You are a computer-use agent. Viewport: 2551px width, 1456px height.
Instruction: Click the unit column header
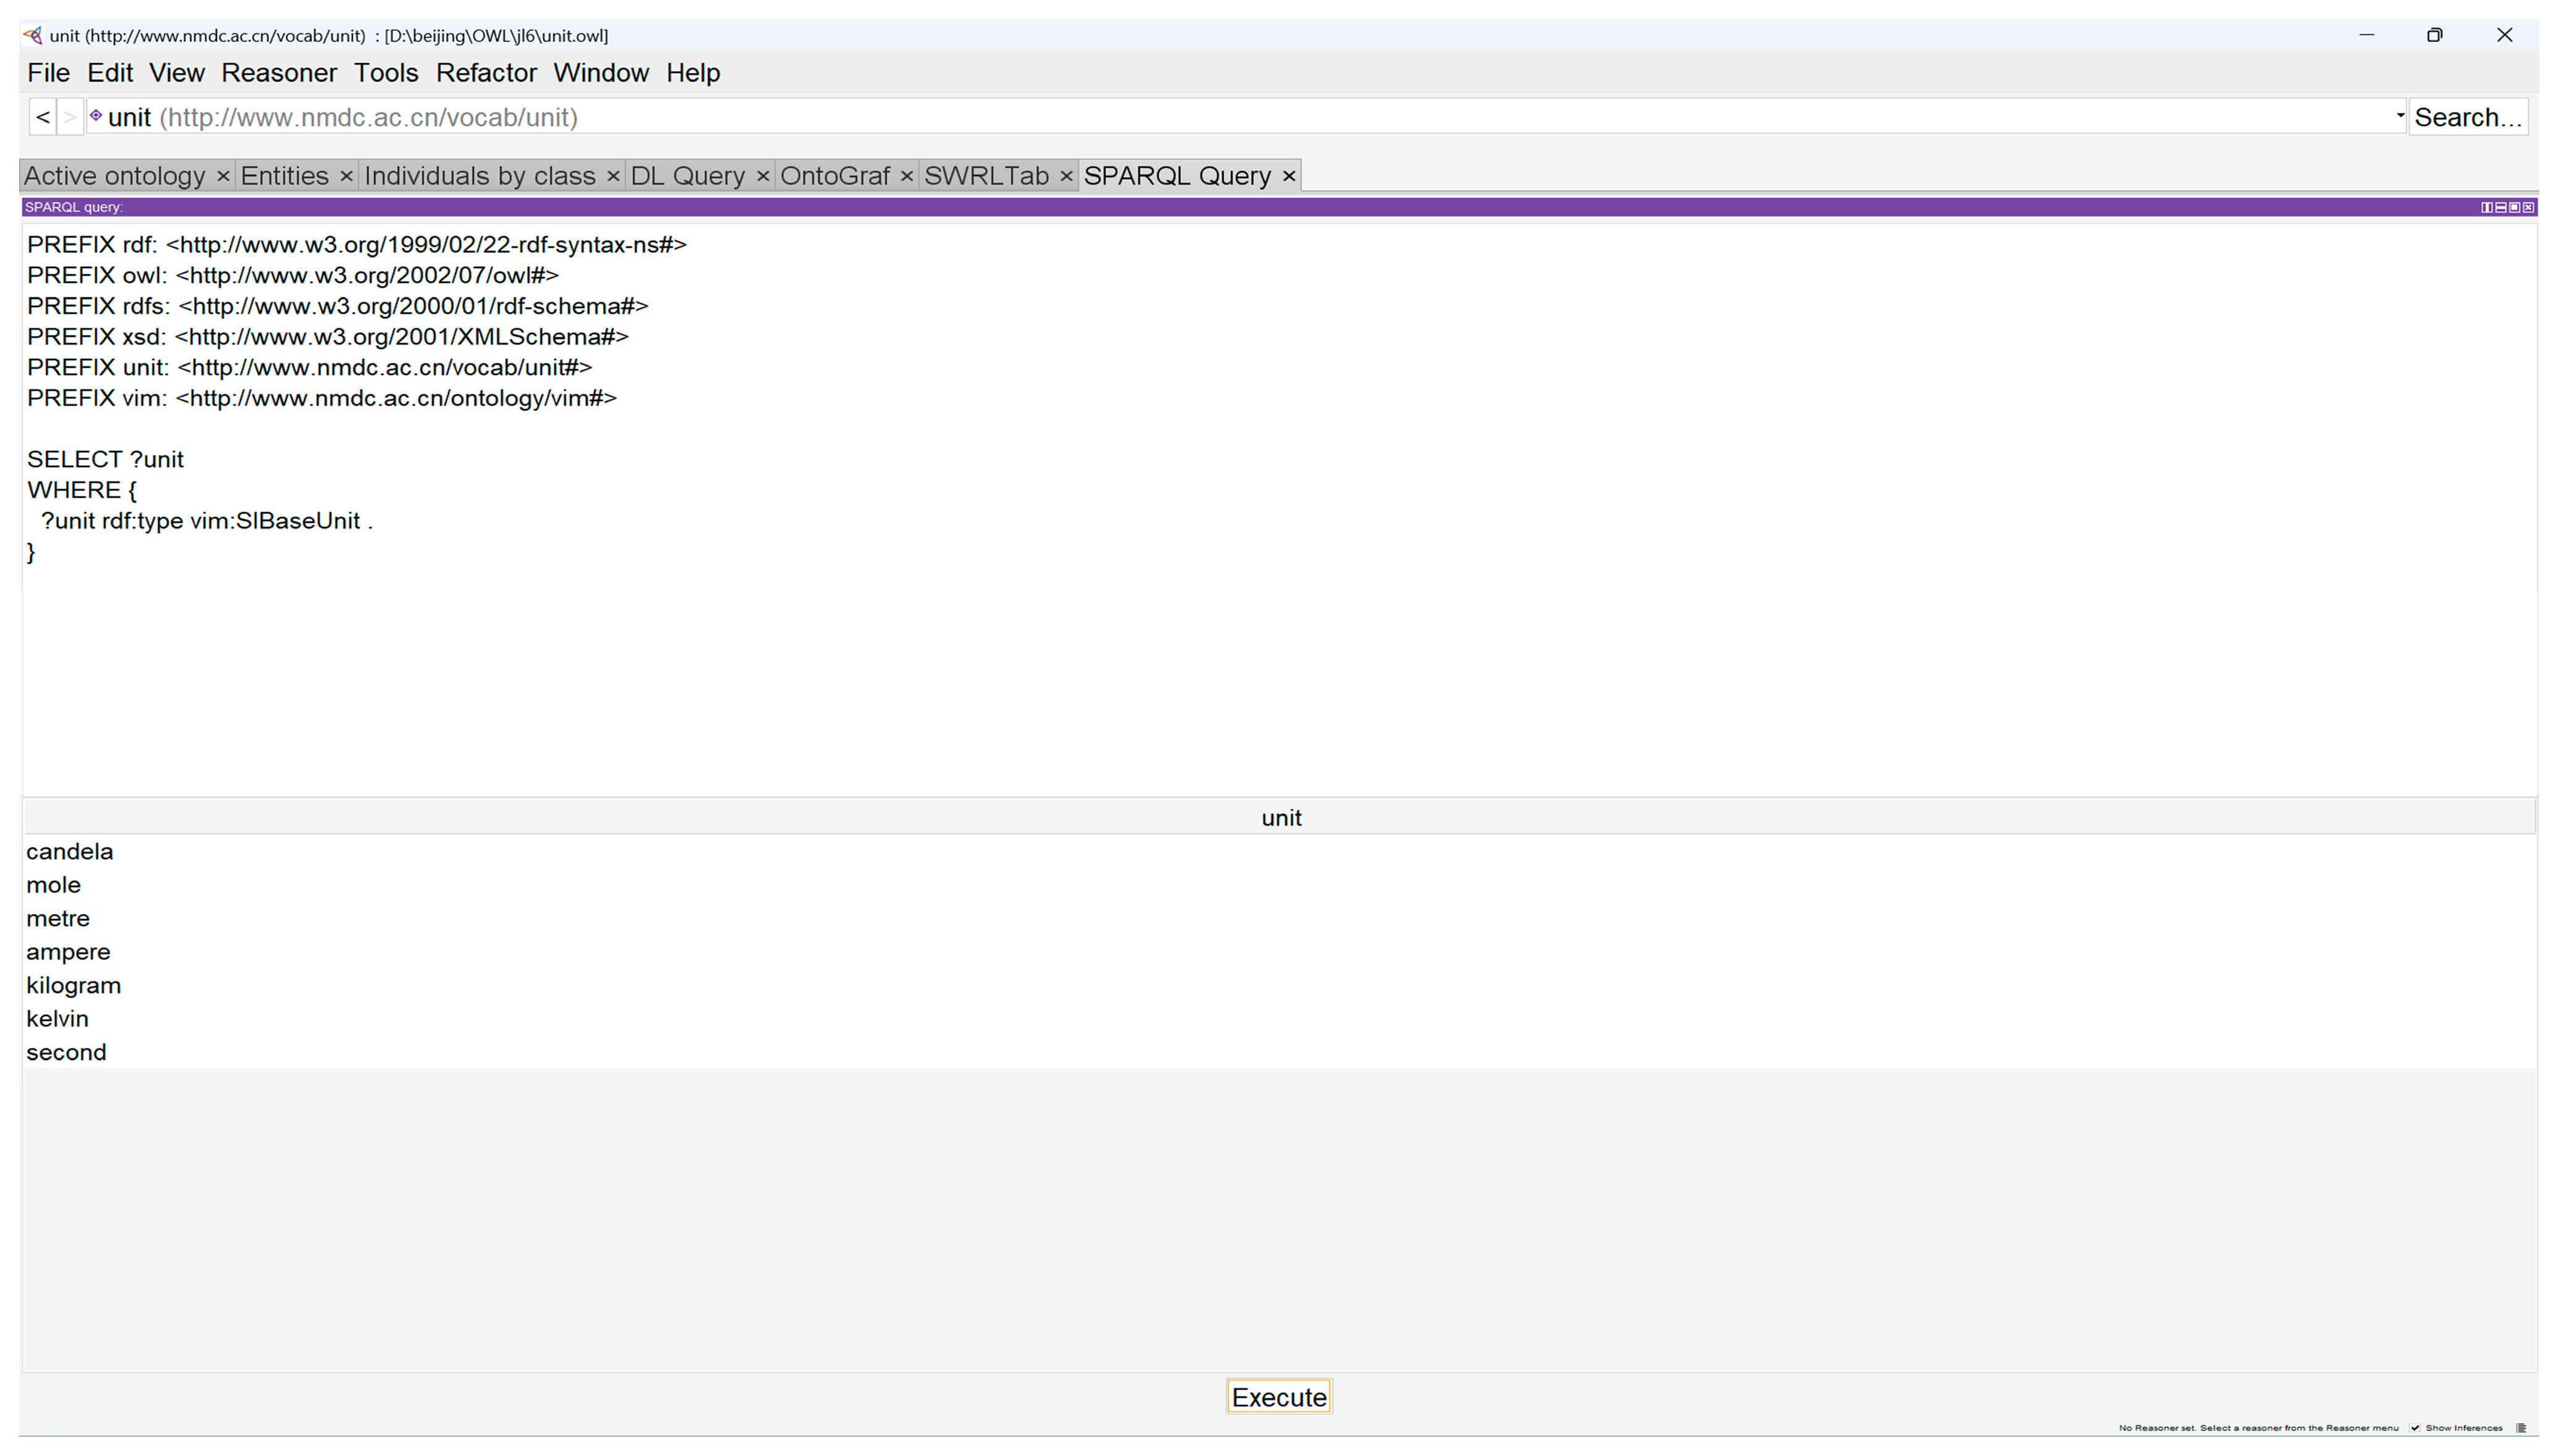(1279, 818)
